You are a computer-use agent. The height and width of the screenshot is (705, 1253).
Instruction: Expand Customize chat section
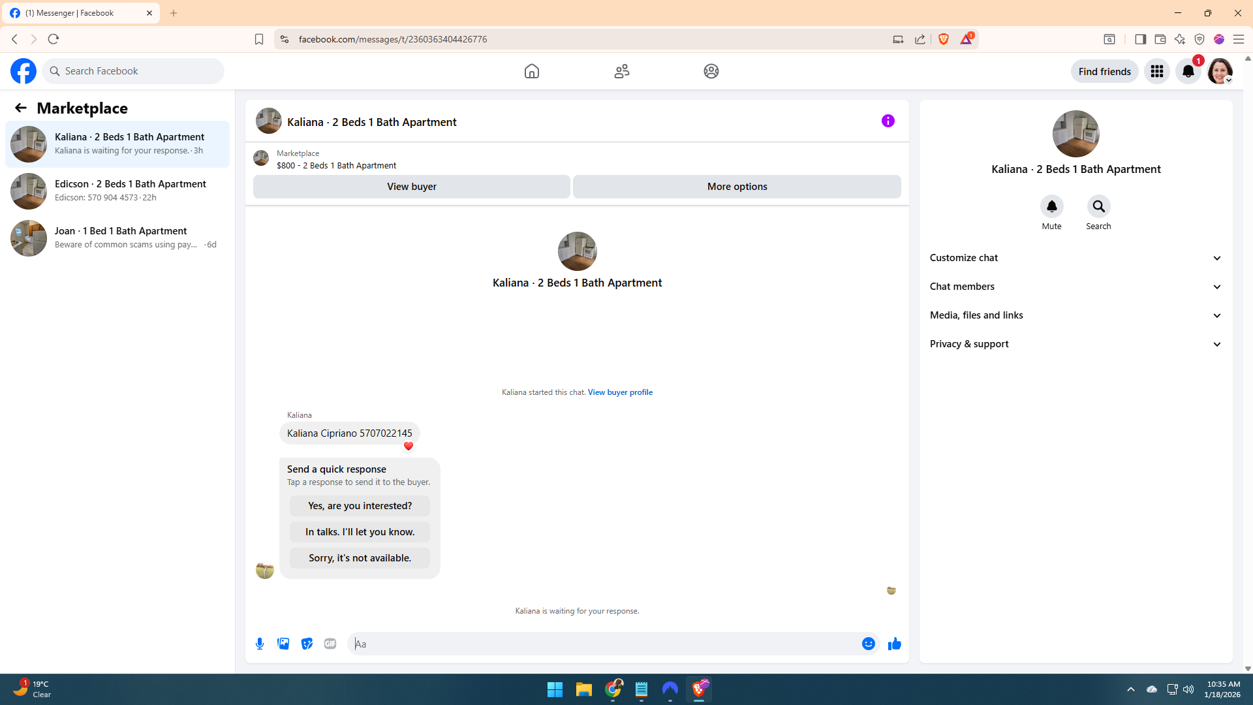tap(1075, 258)
